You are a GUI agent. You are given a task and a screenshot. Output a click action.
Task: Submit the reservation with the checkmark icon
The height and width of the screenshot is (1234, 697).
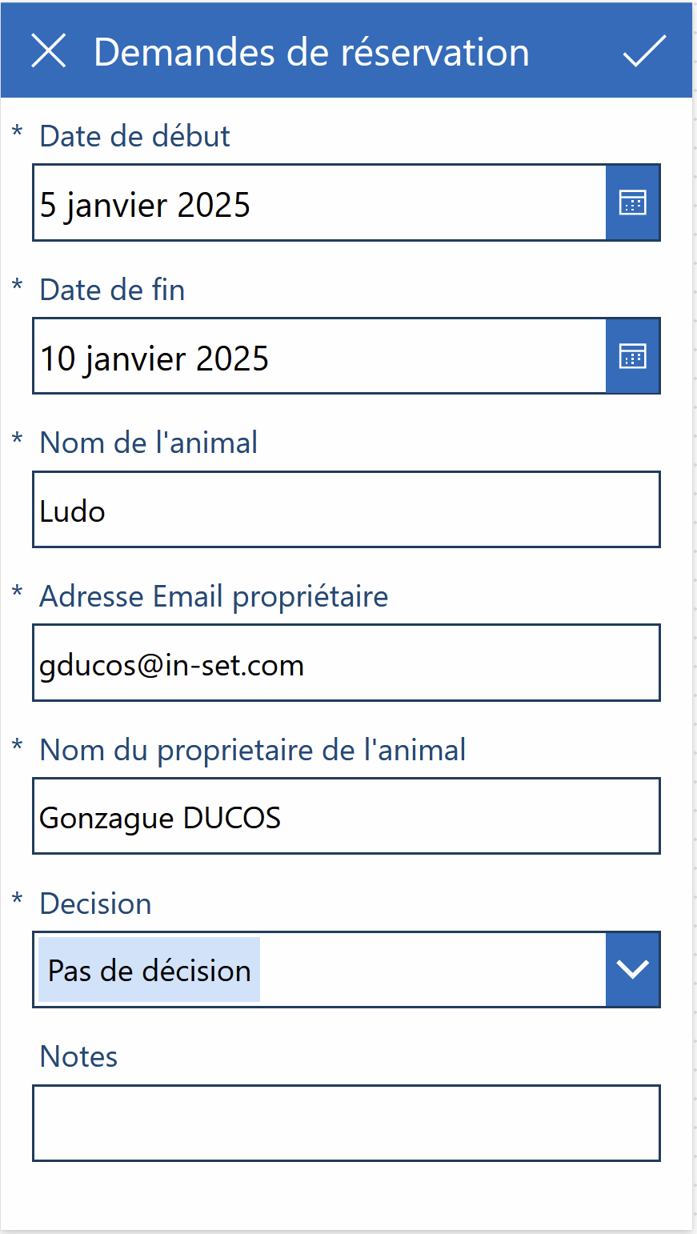click(644, 51)
